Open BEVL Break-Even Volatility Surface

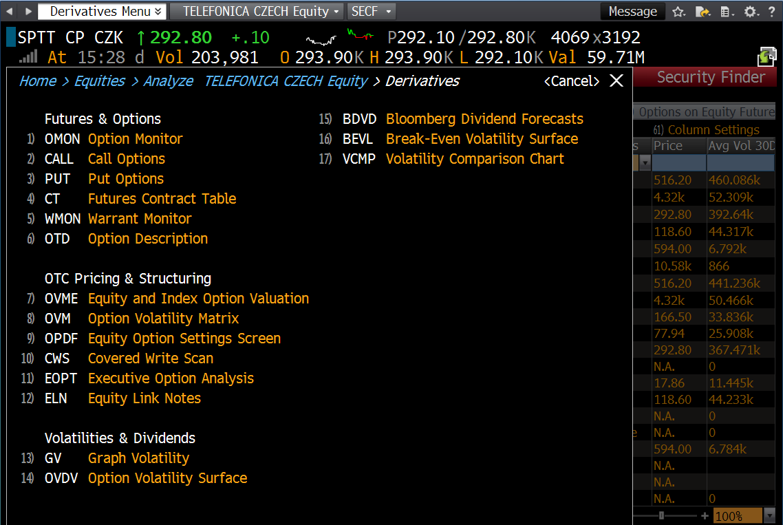coord(460,139)
